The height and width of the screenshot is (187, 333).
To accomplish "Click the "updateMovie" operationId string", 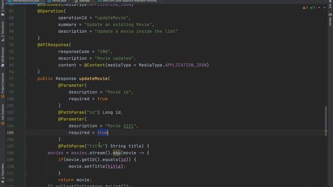I will [x=111, y=18].
